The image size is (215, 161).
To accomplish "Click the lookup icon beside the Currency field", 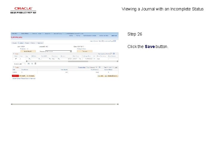I will 59,59.
